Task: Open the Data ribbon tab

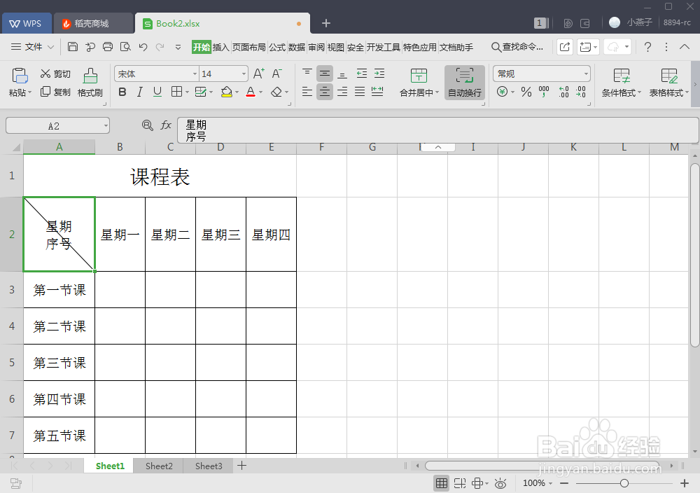Action: (296, 47)
